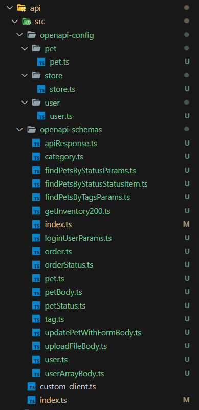Click the api folder icon

[x=21, y=8]
